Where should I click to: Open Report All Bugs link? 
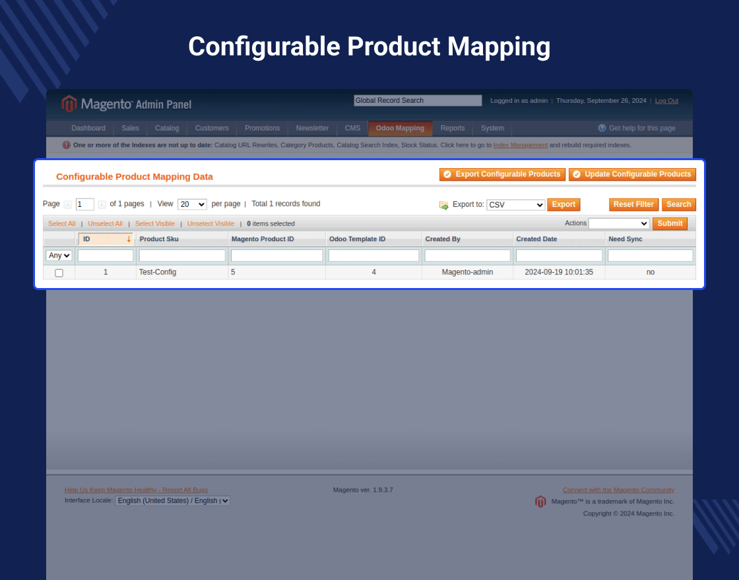136,490
